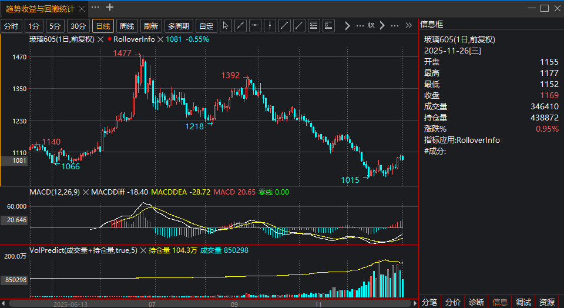Expand hidden toolbar with double chevron

[409, 26]
